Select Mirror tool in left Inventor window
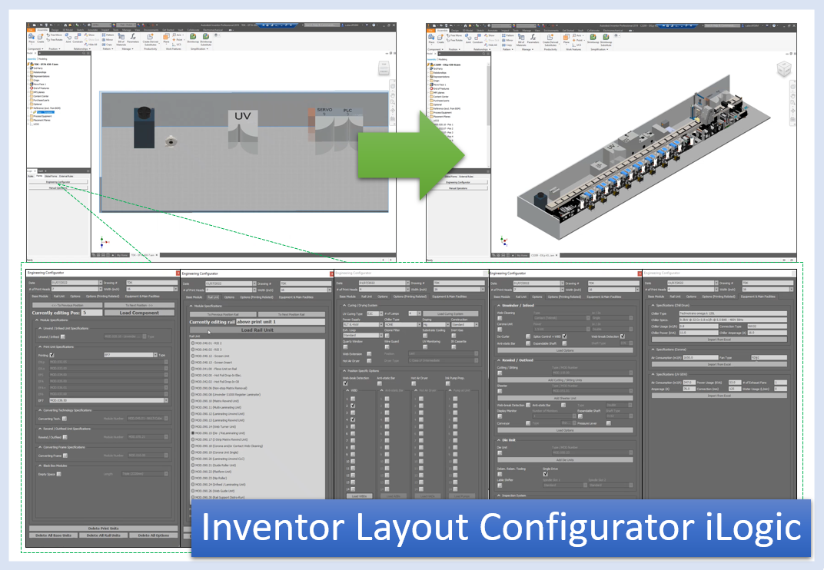 [108, 39]
